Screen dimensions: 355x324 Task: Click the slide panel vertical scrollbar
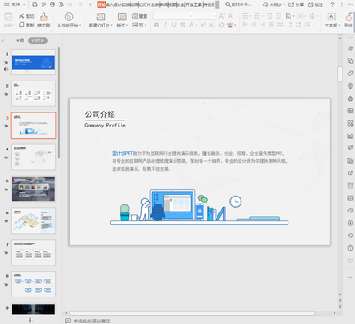pos(59,103)
